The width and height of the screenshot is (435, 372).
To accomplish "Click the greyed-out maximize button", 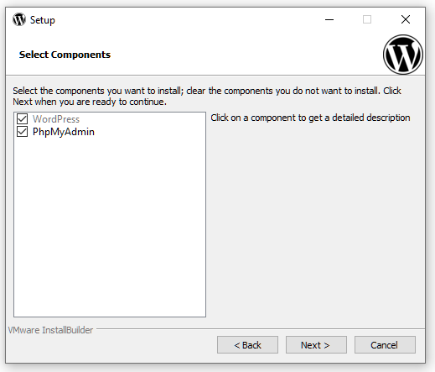I will (367, 19).
